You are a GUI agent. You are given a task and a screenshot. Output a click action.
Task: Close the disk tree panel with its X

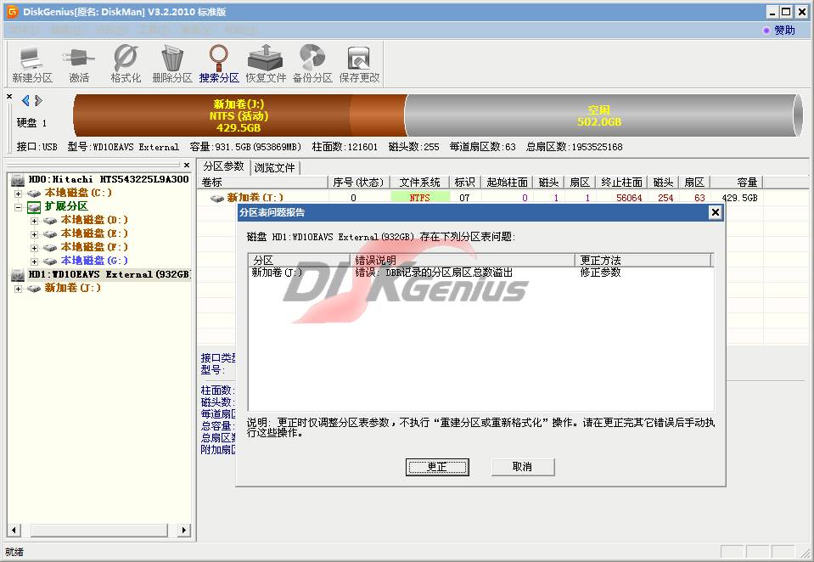click(x=187, y=166)
